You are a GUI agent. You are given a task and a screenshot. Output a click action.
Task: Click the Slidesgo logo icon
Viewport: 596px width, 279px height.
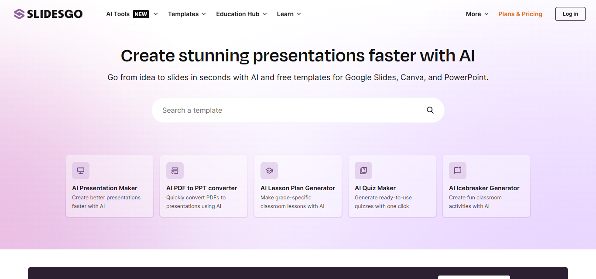pyautogui.click(x=19, y=14)
